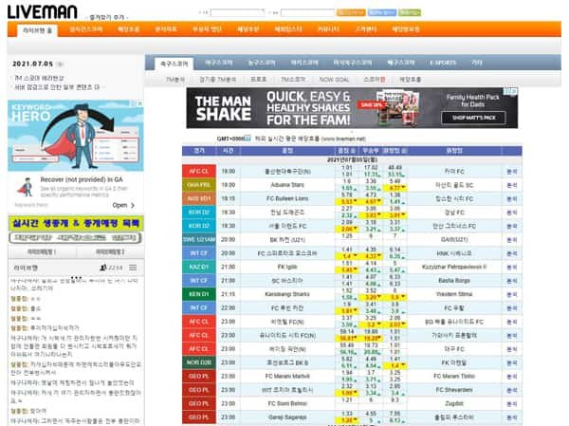Screen dimensions: 569x426
Task: Click analysis link for FK Igilik match
Action: [512, 268]
